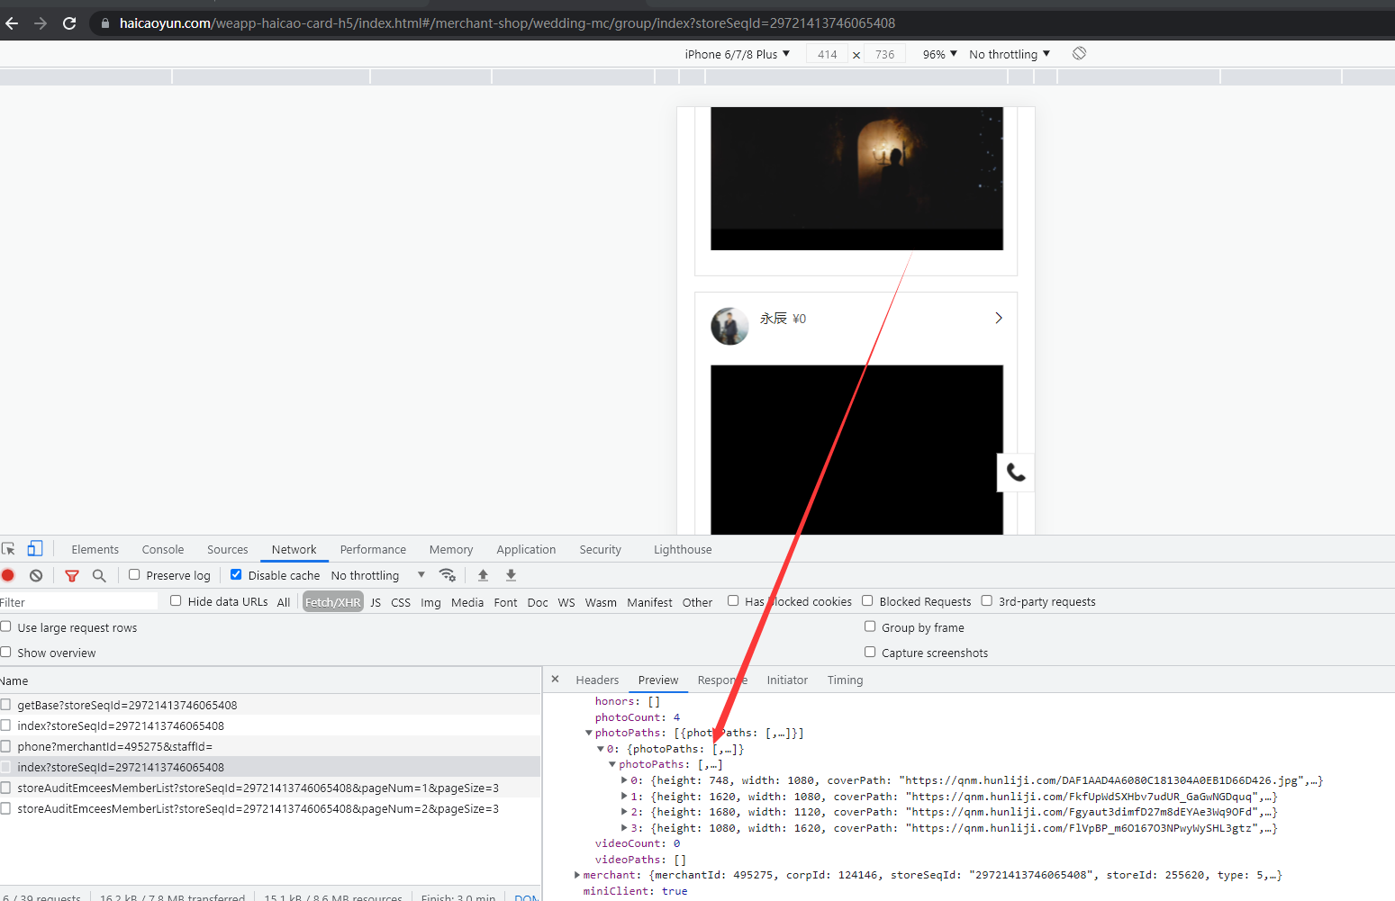Collapse the 0: {photoPaths} node

[601, 749]
